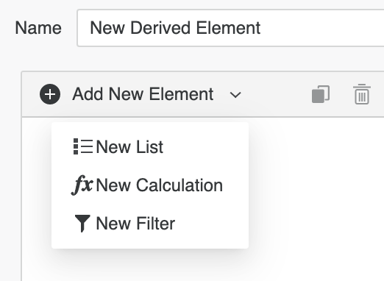Click the Add New Element label
Image resolution: width=384 pixels, height=281 pixels.
coord(143,94)
